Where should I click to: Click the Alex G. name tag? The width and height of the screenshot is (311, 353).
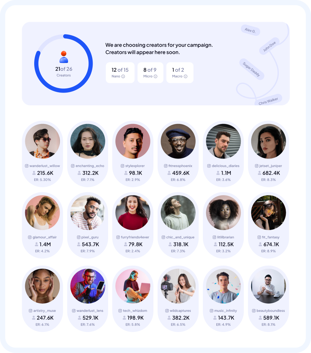coord(251,30)
